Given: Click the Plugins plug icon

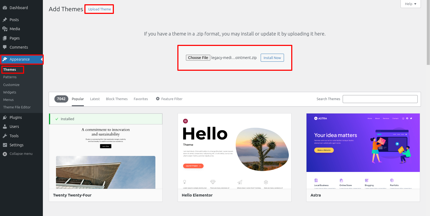Looking at the screenshot, I should click(5, 117).
